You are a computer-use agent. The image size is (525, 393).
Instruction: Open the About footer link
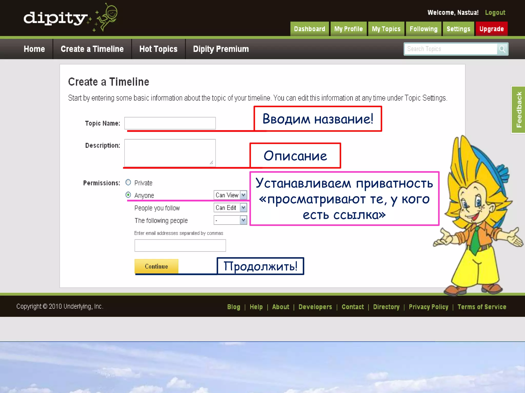click(x=281, y=307)
